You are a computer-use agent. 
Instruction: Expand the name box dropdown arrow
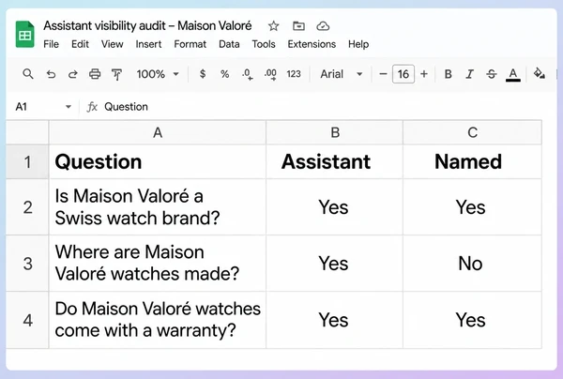tap(68, 107)
